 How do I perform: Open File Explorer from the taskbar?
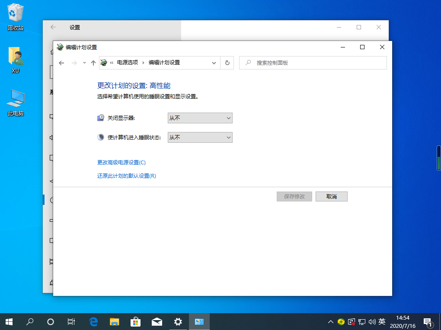click(114, 322)
